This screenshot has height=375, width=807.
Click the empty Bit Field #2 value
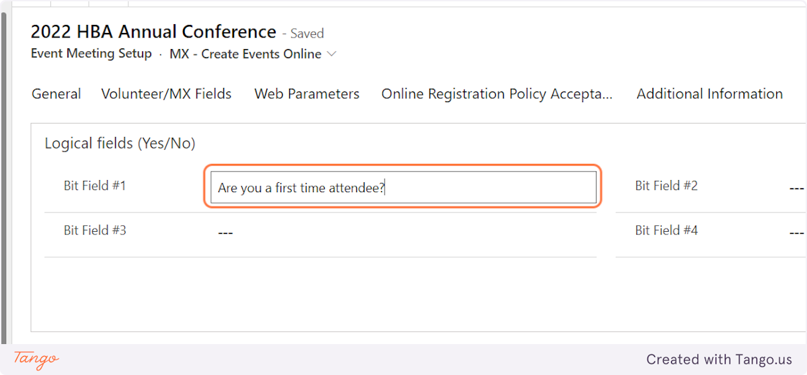(796, 187)
